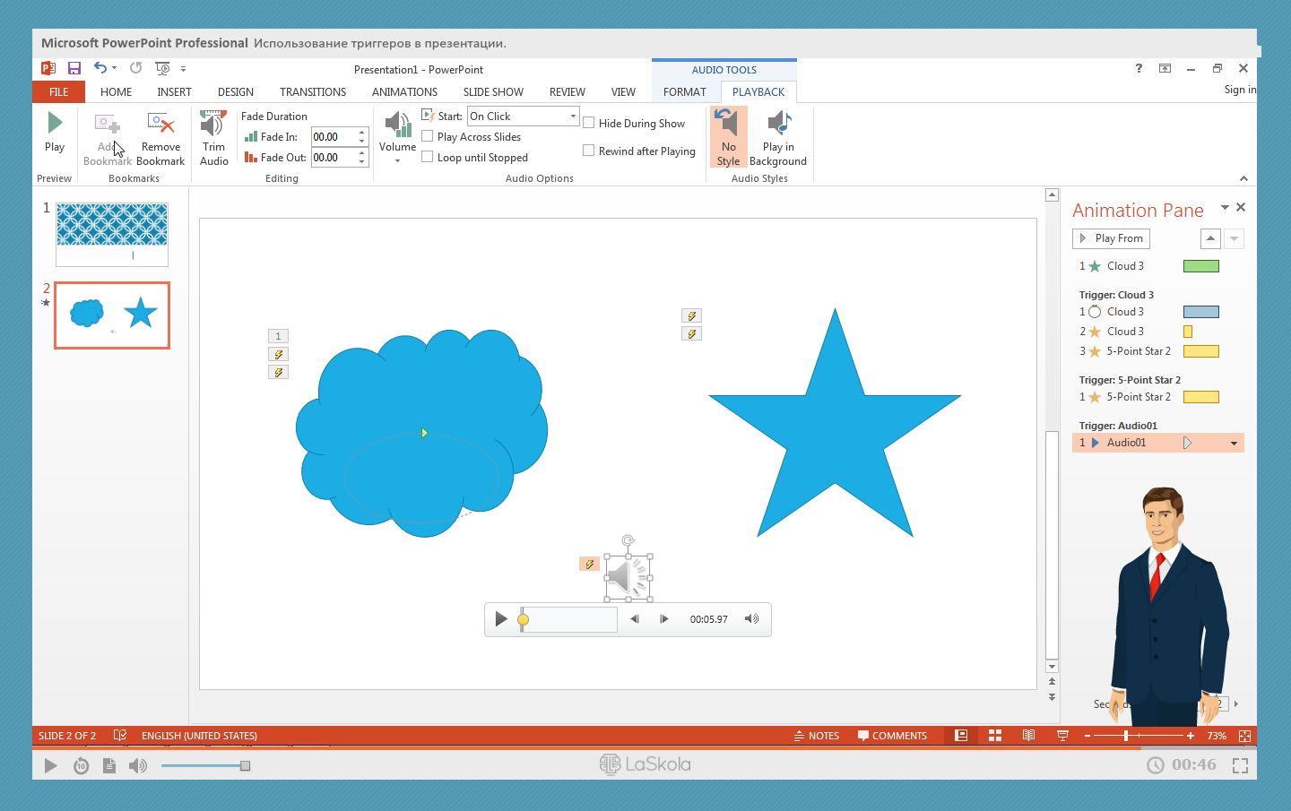Expand the Volume dropdown
The image size is (1291, 811).
click(x=397, y=160)
